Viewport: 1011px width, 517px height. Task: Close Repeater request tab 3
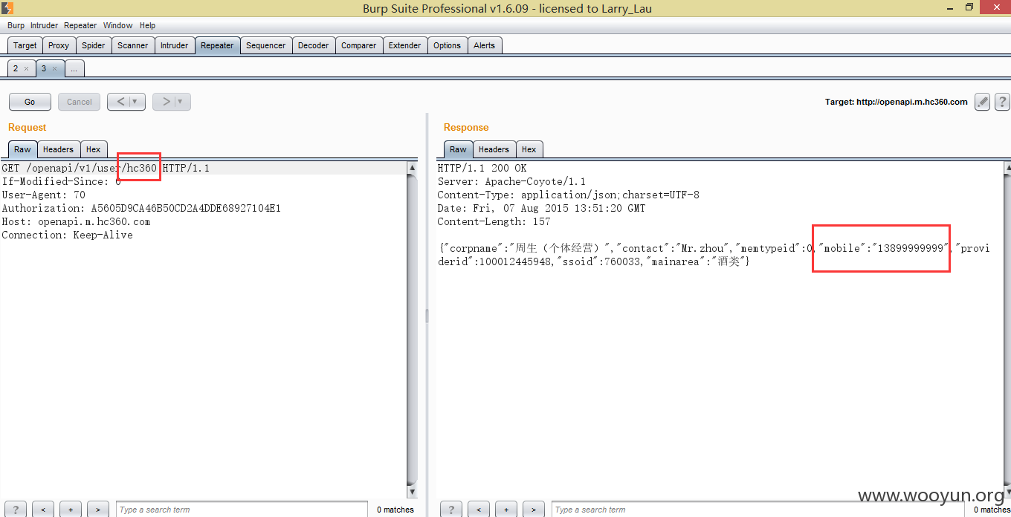(x=54, y=68)
